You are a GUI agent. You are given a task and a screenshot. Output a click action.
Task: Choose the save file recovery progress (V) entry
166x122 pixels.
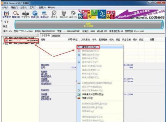tap(100, 87)
